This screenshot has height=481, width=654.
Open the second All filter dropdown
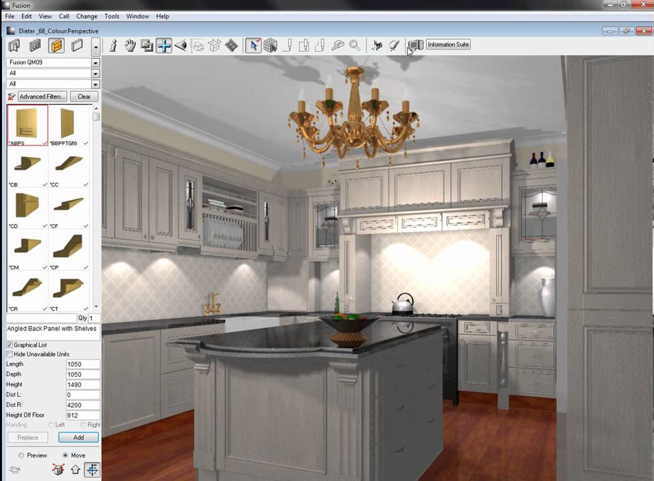click(96, 84)
